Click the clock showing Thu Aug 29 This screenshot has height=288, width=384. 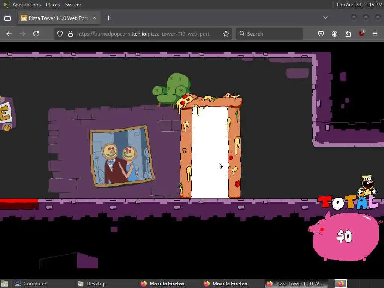pos(359,4)
